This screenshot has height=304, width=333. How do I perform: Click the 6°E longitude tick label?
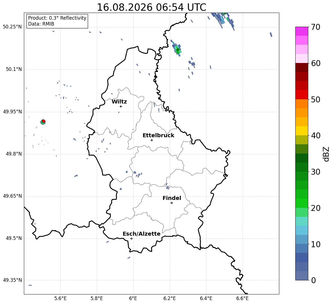click(133, 298)
